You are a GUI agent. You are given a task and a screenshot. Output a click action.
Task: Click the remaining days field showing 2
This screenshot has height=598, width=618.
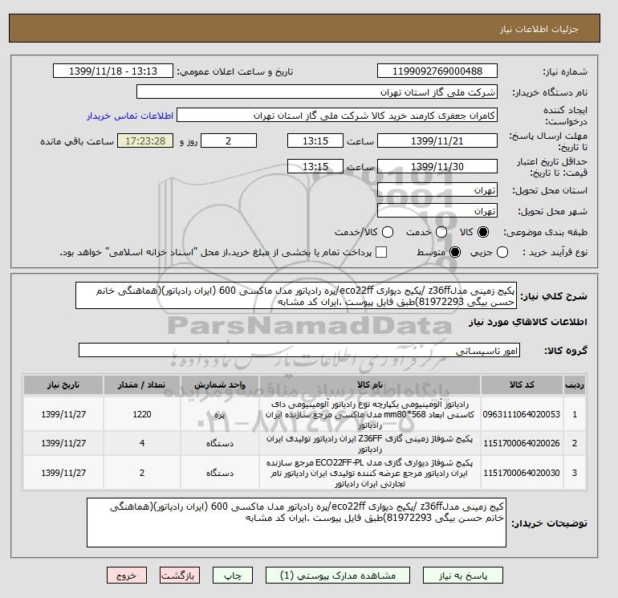(x=229, y=140)
